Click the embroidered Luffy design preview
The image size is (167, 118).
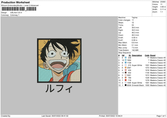59,61
